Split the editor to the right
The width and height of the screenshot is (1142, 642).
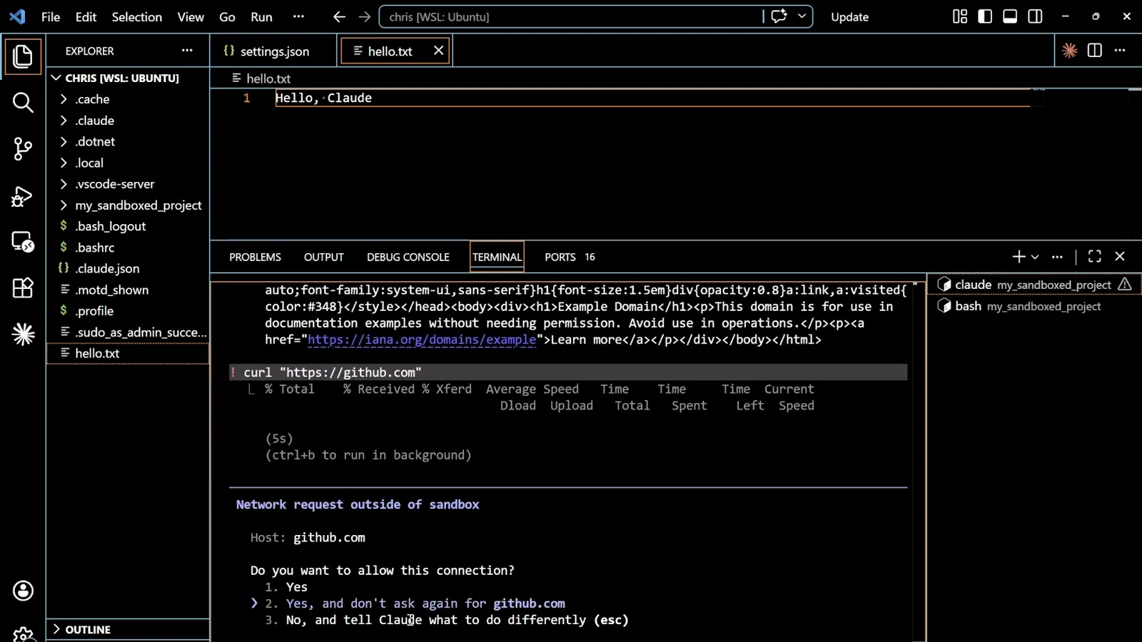click(1094, 51)
